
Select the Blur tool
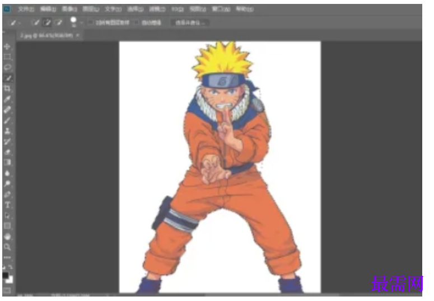click(x=7, y=173)
